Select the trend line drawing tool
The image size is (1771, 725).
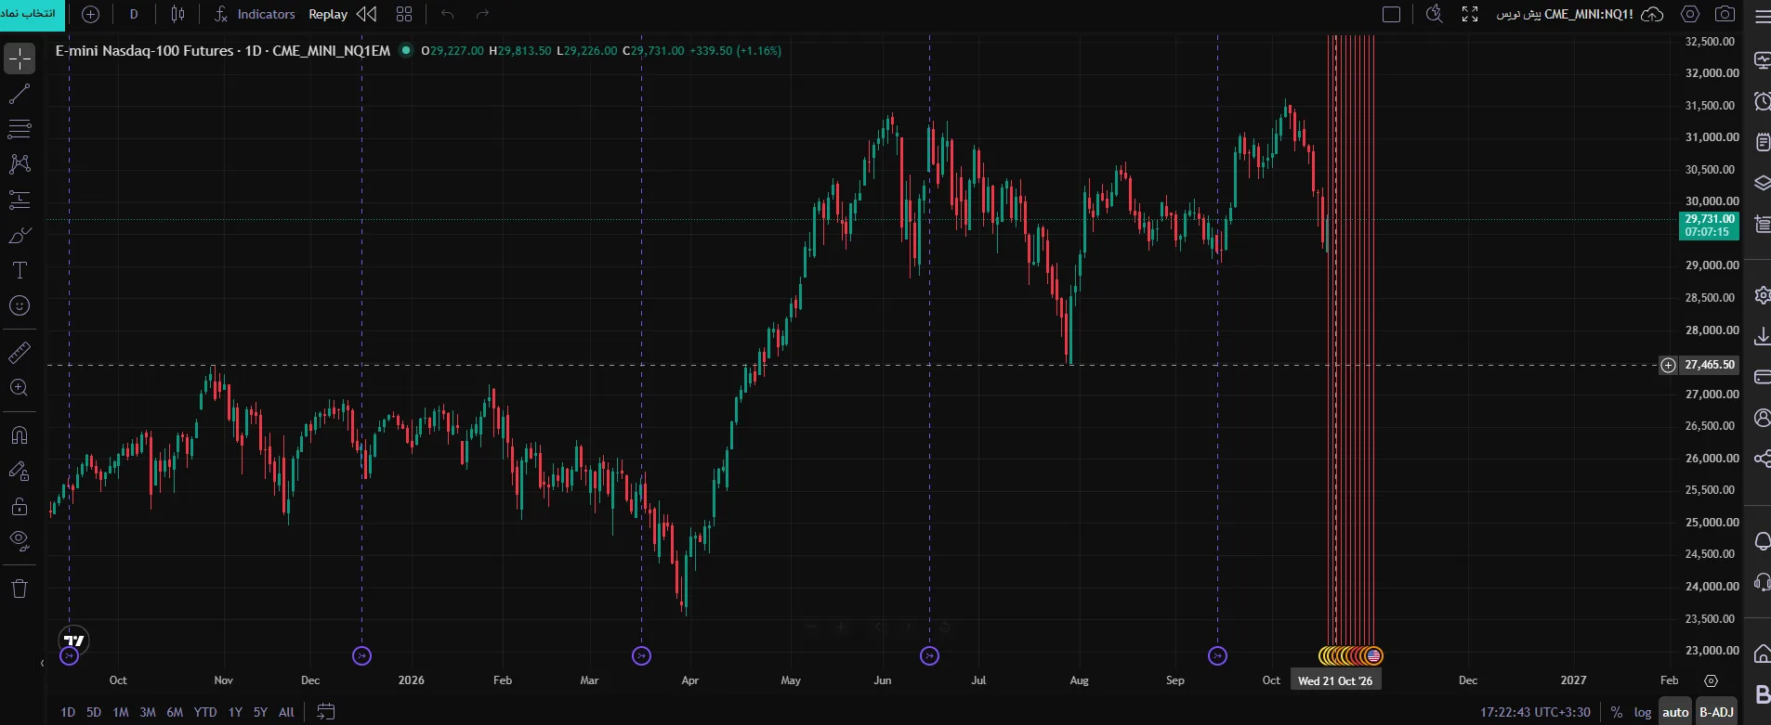pos(20,94)
